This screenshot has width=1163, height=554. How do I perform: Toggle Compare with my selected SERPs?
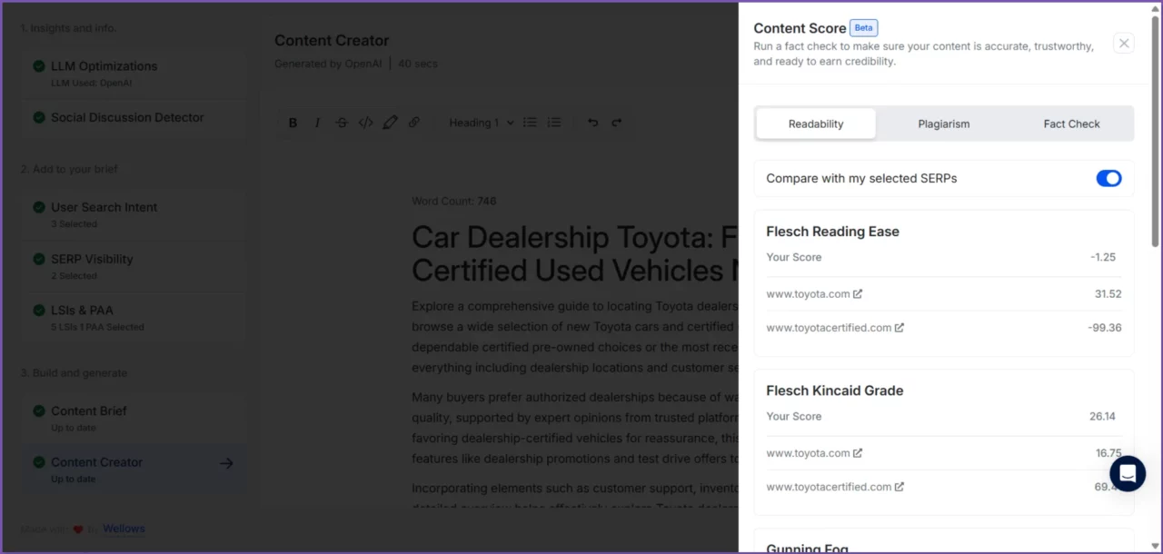(x=1108, y=179)
